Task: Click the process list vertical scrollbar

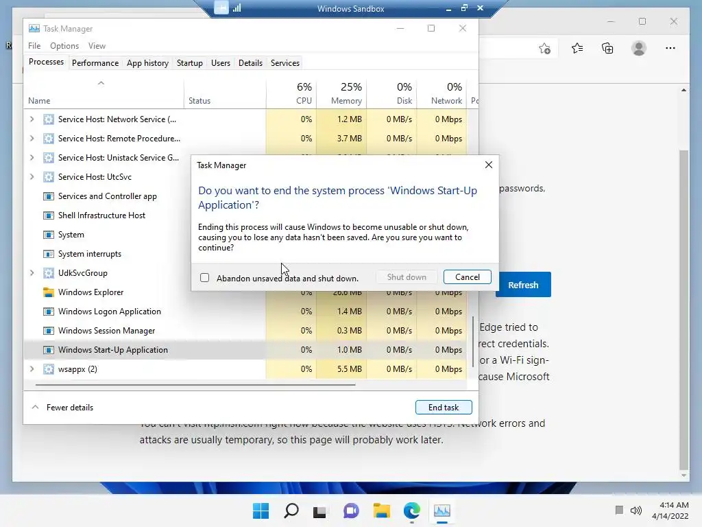Action: [x=473, y=342]
